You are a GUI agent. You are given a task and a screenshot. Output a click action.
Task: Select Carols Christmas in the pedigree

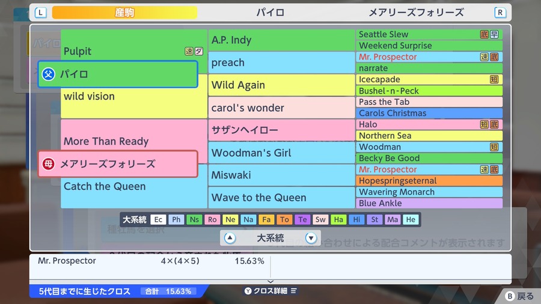(x=429, y=113)
